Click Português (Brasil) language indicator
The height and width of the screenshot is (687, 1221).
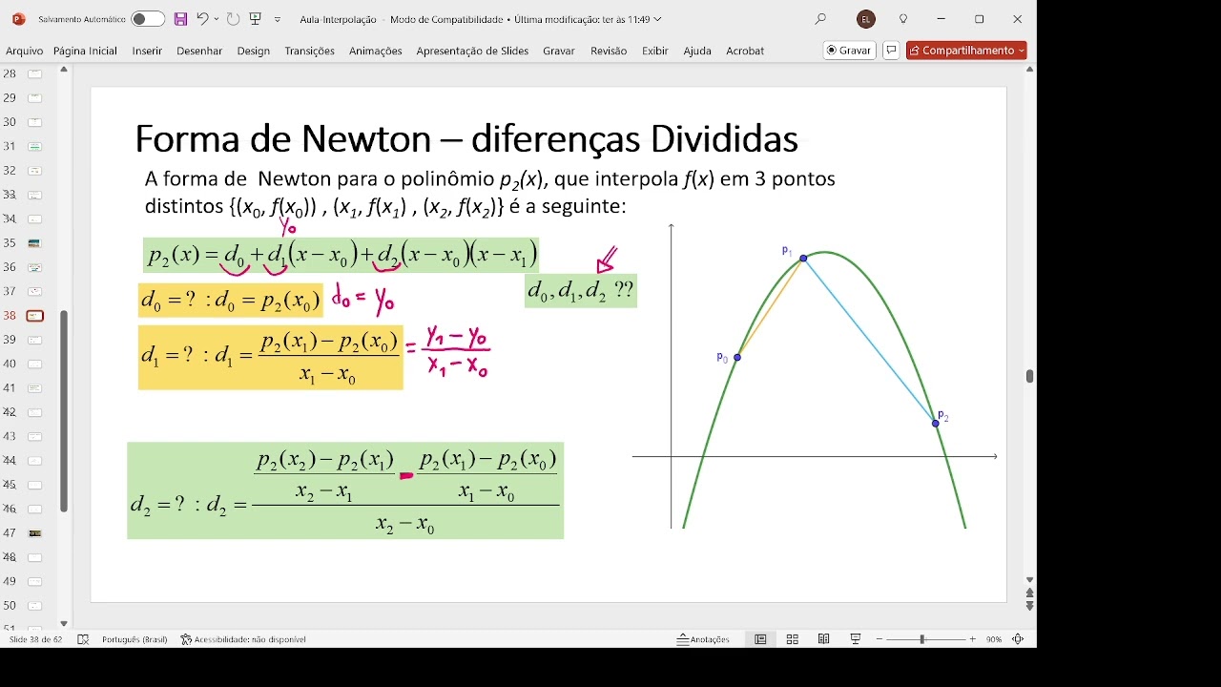coord(135,639)
